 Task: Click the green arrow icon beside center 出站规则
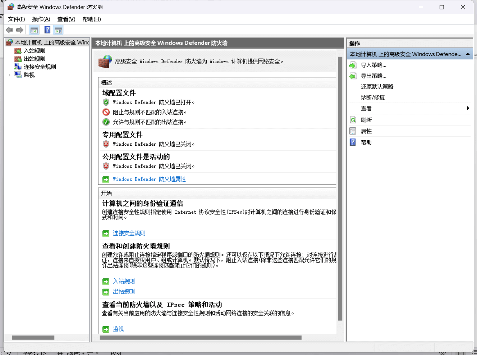pos(106,292)
